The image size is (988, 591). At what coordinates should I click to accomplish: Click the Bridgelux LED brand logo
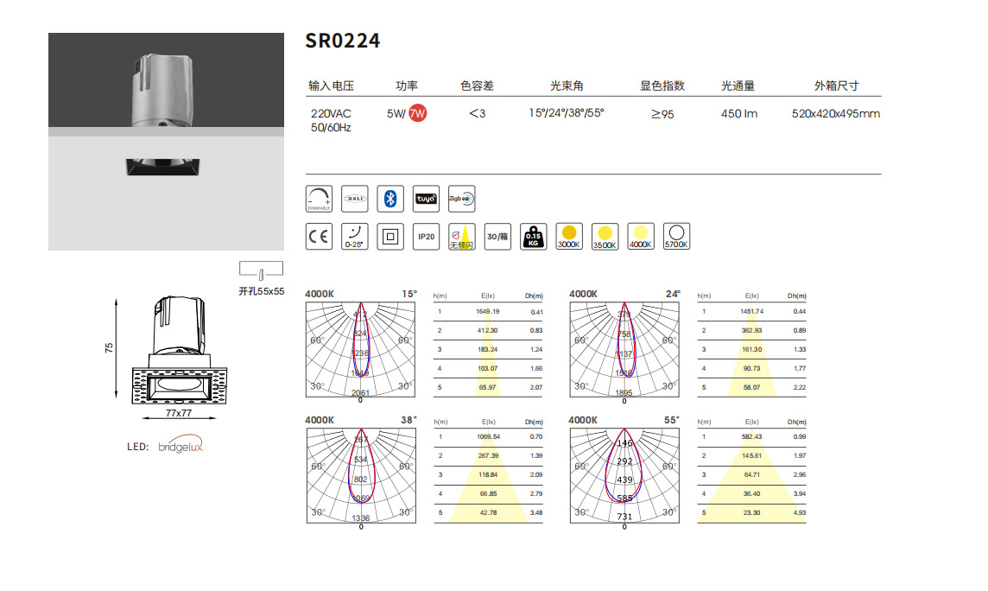click(180, 447)
